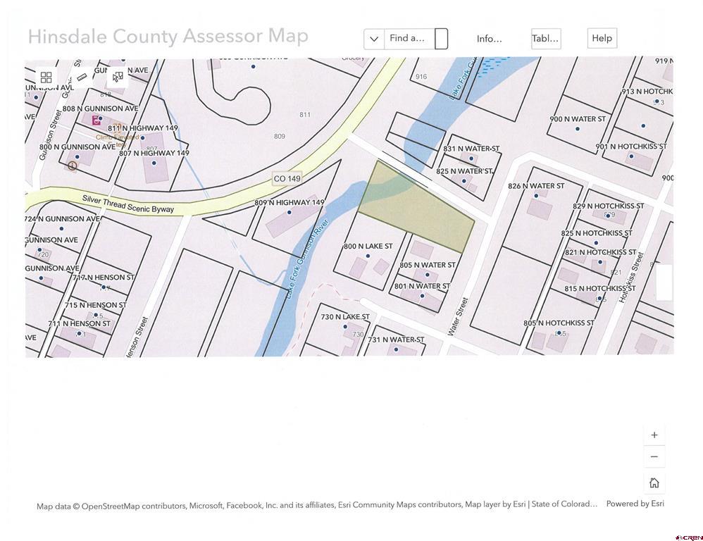
Task: Zoom in with the plus button
Action: click(654, 435)
